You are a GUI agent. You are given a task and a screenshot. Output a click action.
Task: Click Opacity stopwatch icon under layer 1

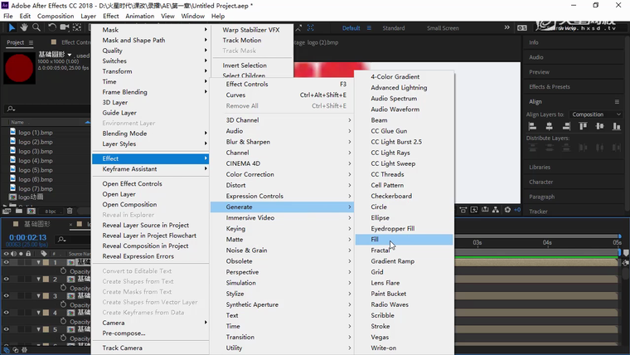tap(63, 271)
